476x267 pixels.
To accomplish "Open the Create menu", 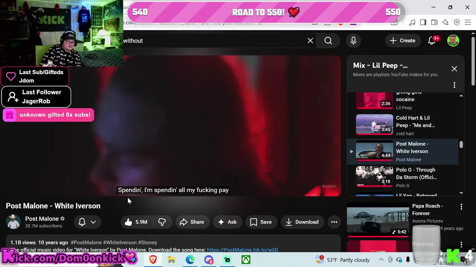I will (402, 40).
